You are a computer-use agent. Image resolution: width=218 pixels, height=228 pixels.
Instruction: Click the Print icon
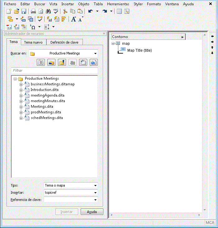(33, 11)
